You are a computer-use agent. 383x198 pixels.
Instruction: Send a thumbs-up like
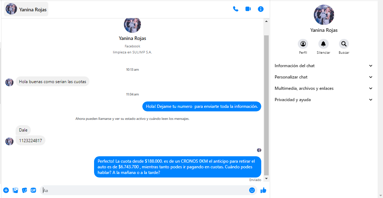pyautogui.click(x=263, y=190)
